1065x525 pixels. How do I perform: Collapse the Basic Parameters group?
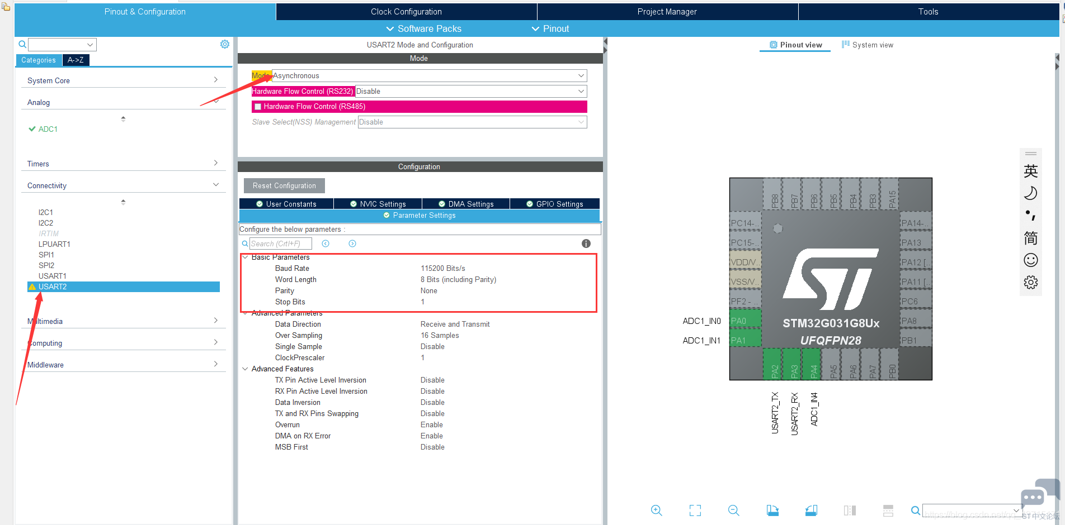245,257
